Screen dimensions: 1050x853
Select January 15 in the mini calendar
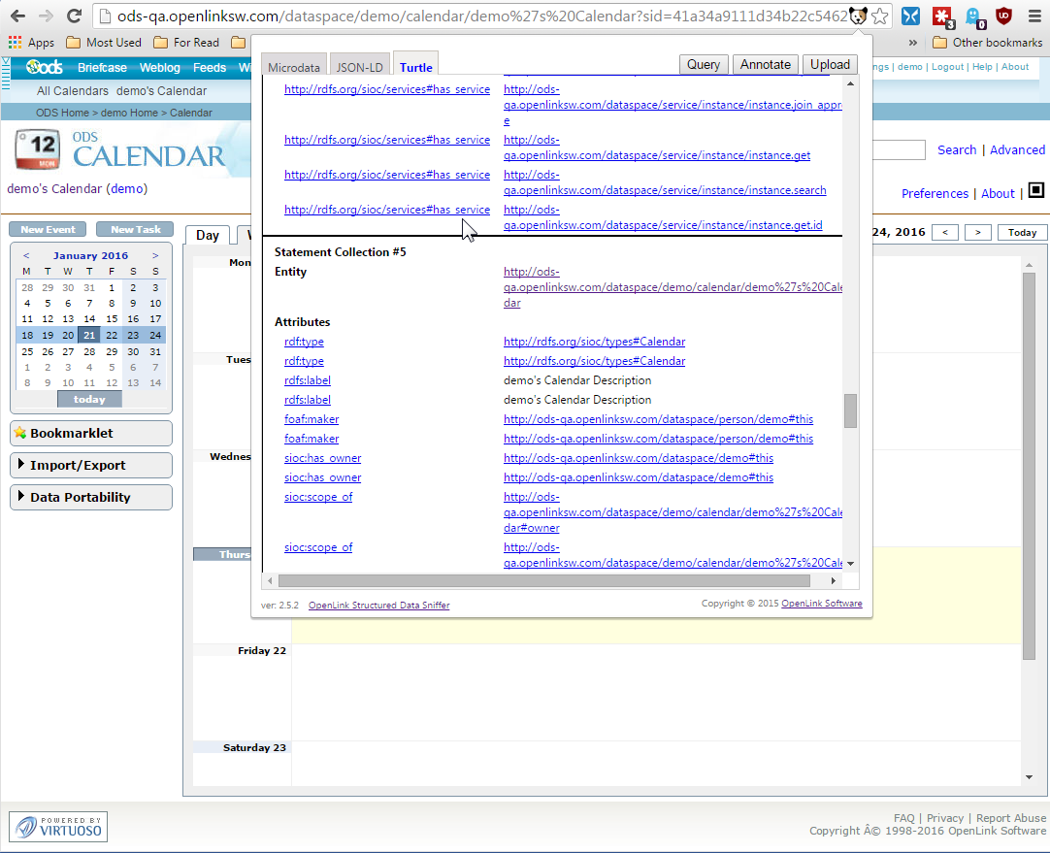pyautogui.click(x=112, y=318)
